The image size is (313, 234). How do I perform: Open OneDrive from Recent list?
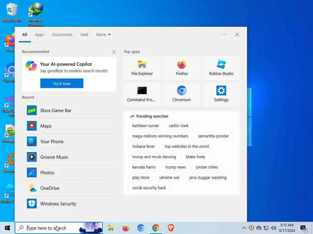coord(69,188)
